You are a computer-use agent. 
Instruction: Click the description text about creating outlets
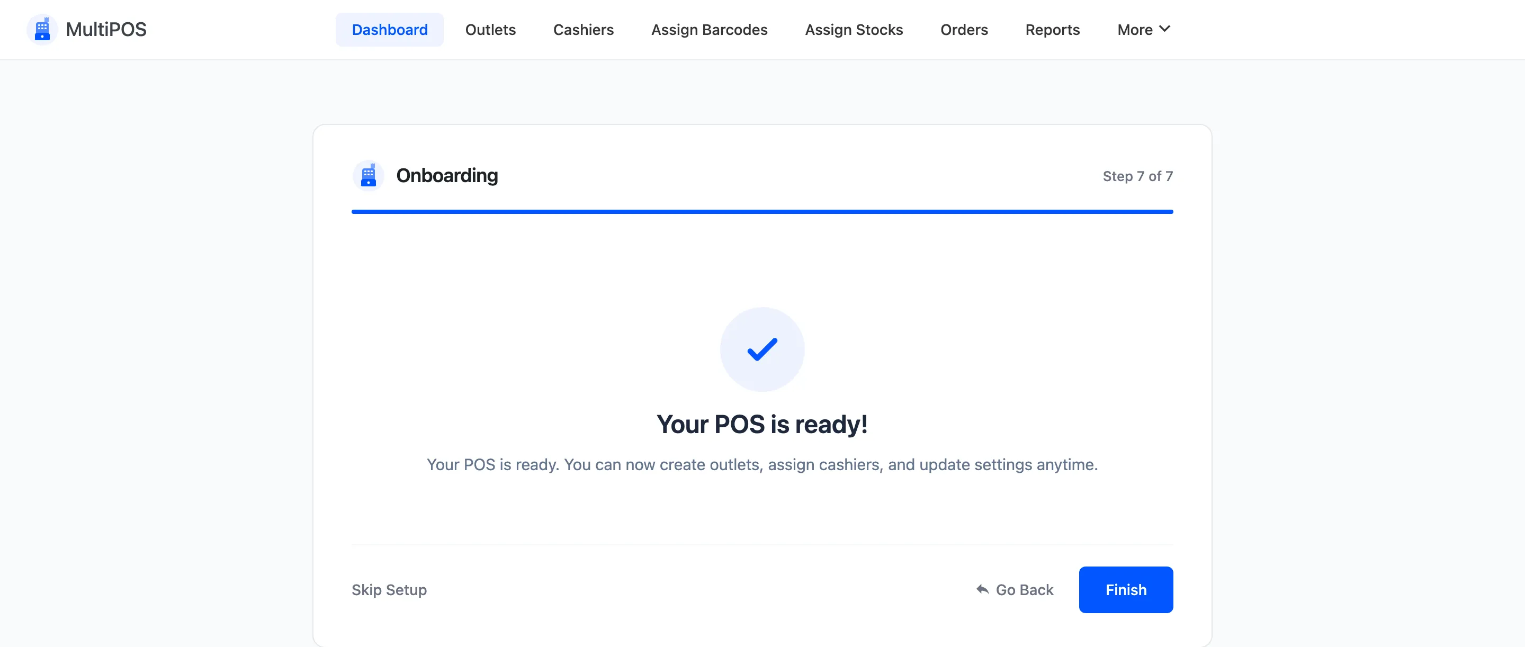[762, 465]
